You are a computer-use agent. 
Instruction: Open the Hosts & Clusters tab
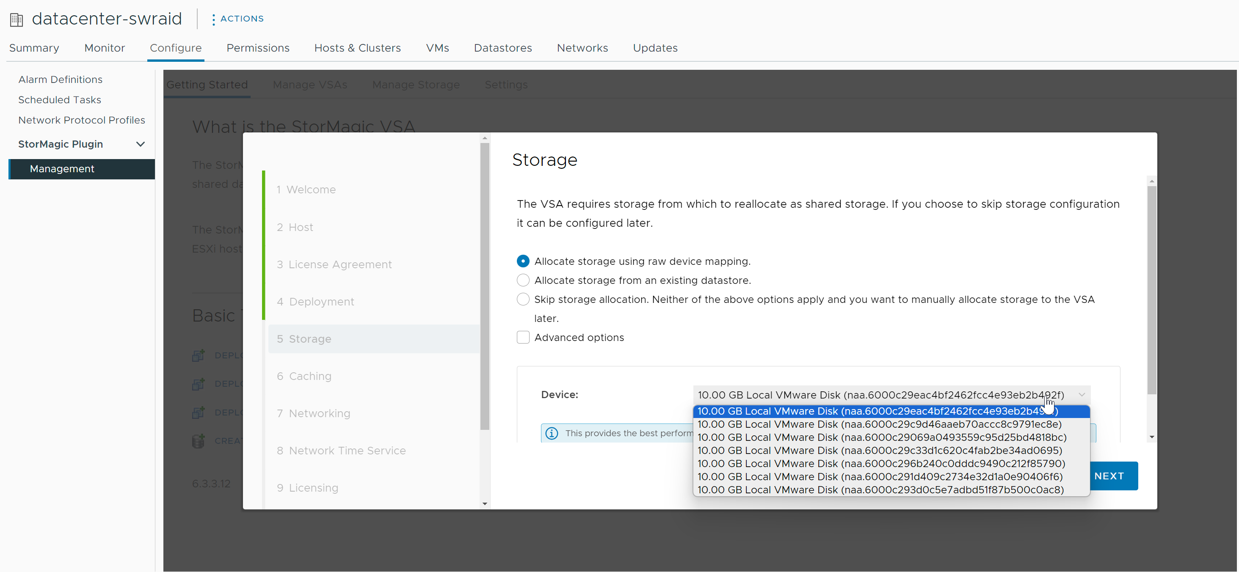pyautogui.click(x=357, y=48)
